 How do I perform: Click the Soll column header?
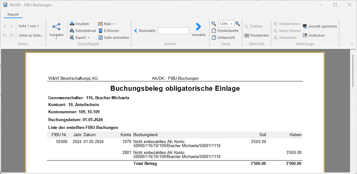coord(263,135)
